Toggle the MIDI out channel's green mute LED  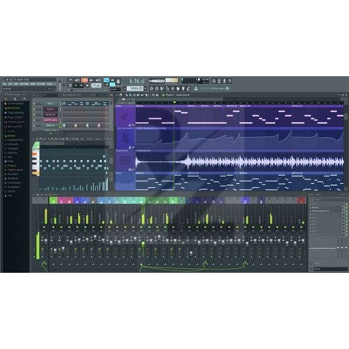(x=34, y=126)
